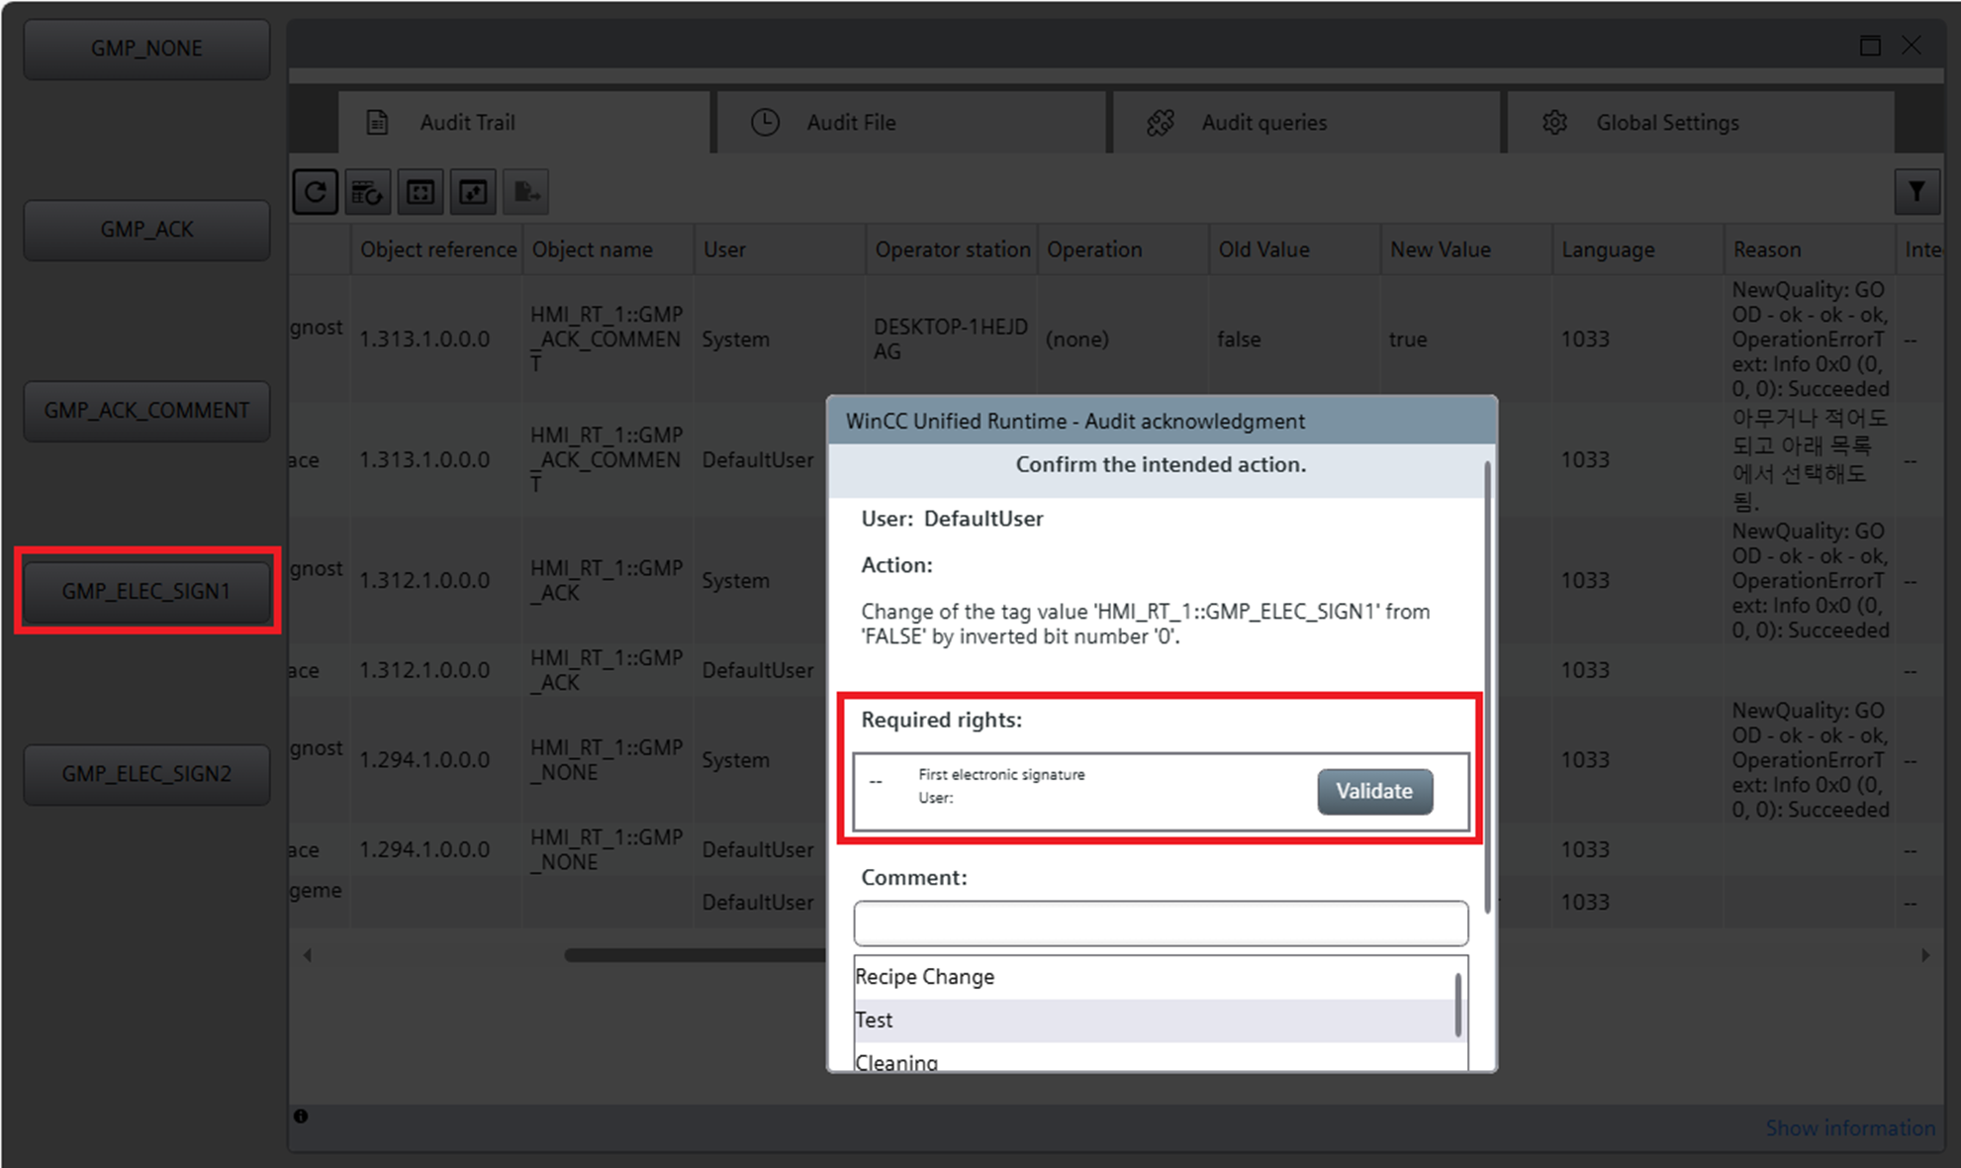Click the fit-to-frame icon in toolbar
The image size is (1961, 1168).
point(420,191)
